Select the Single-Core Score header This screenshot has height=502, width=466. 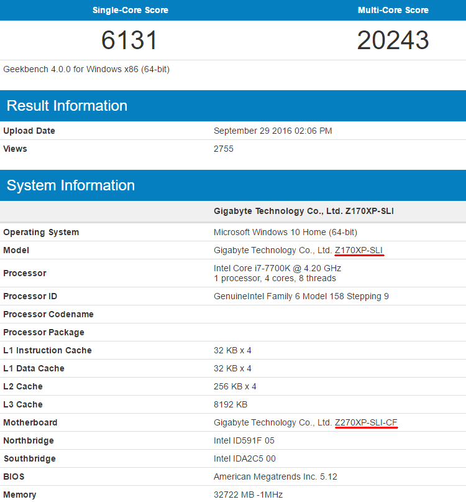(x=130, y=10)
